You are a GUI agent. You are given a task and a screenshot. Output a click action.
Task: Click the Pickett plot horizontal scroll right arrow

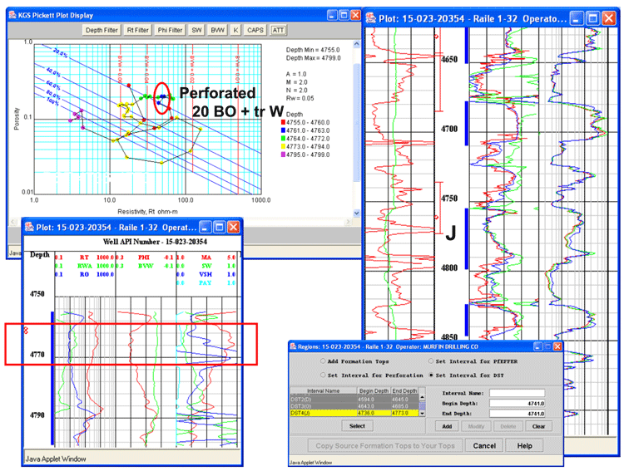349,222
